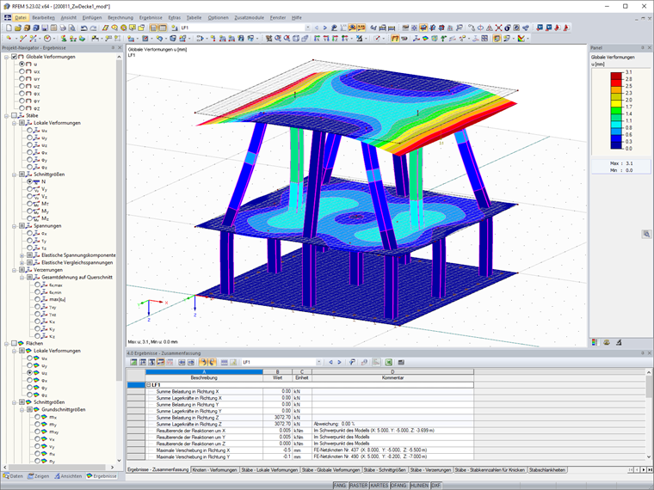Switch to Knoten - Verformungen tab

[215, 470]
